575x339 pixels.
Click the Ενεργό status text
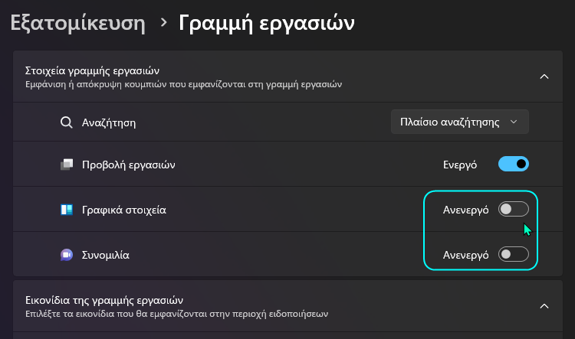[x=461, y=164]
